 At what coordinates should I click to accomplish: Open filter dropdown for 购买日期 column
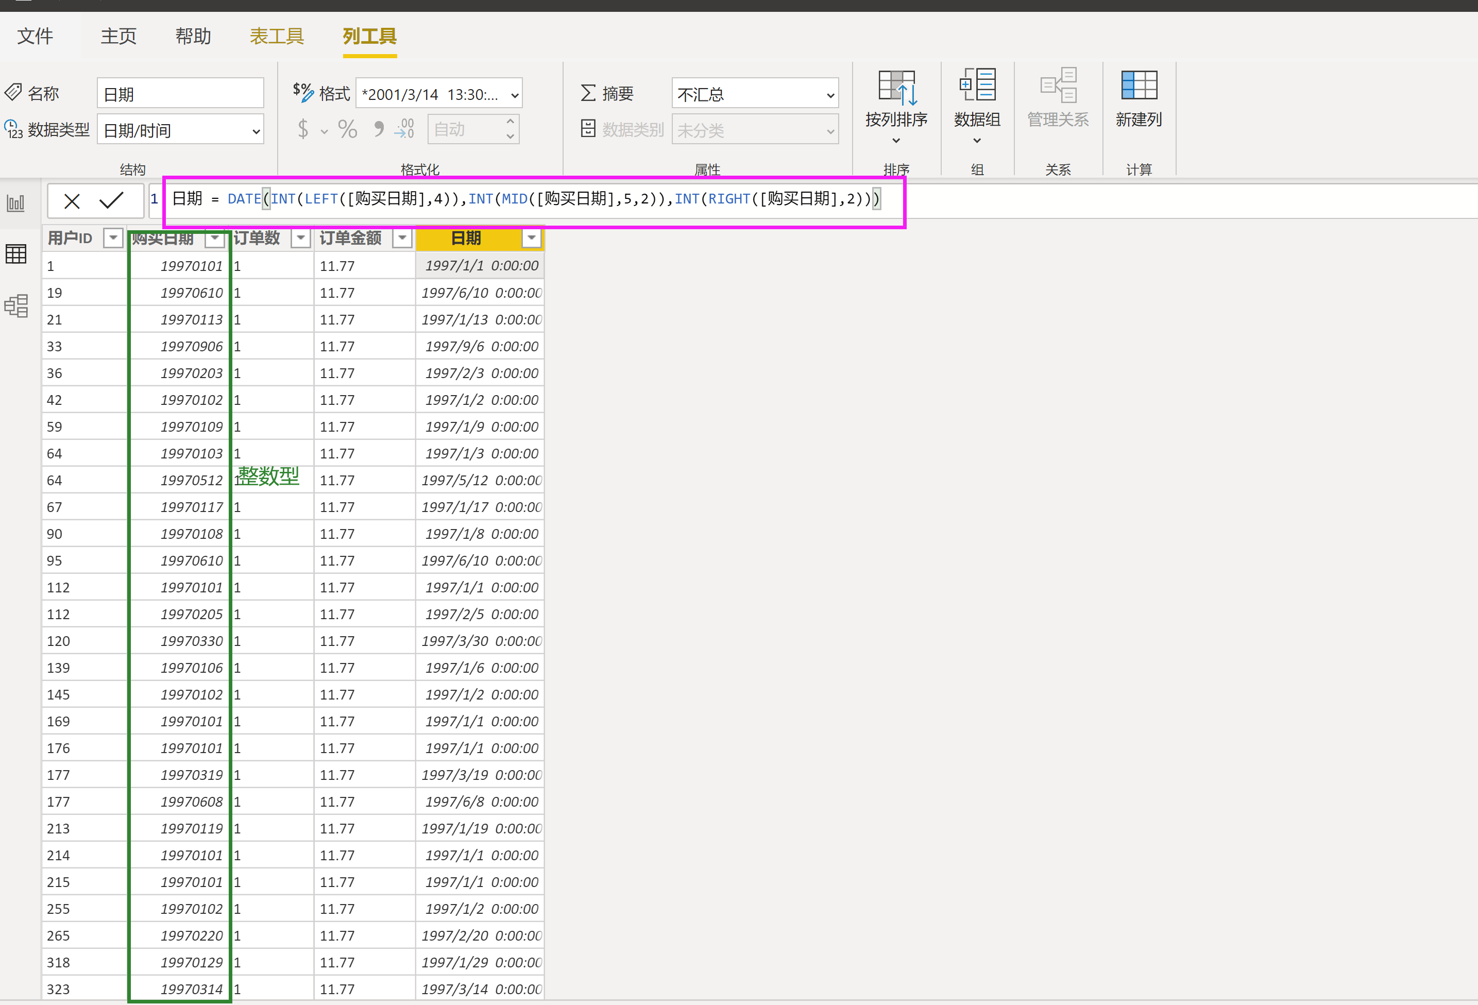coord(215,238)
